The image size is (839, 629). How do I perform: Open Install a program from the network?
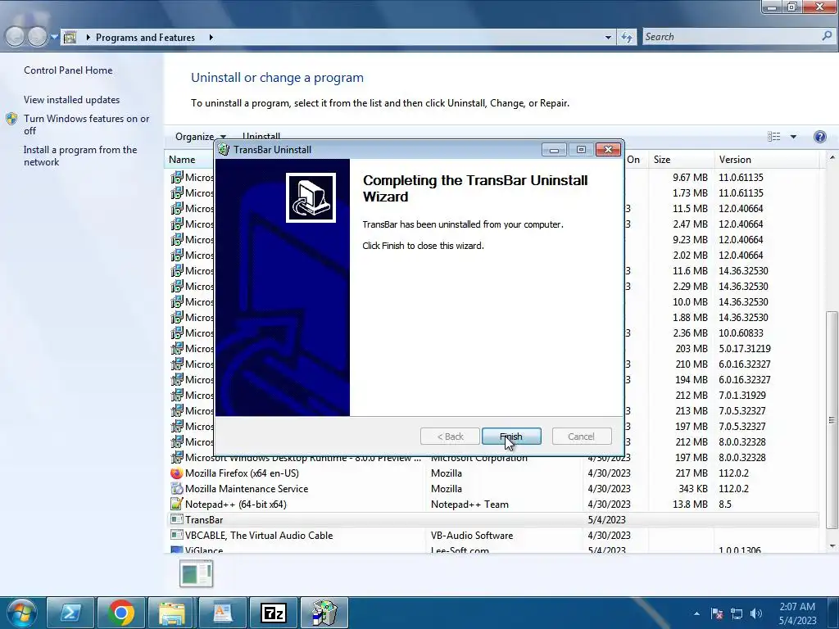point(80,156)
